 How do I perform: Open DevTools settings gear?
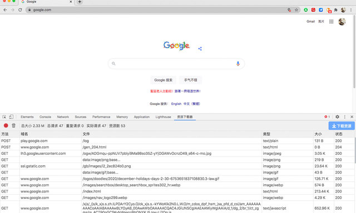pos(337,117)
